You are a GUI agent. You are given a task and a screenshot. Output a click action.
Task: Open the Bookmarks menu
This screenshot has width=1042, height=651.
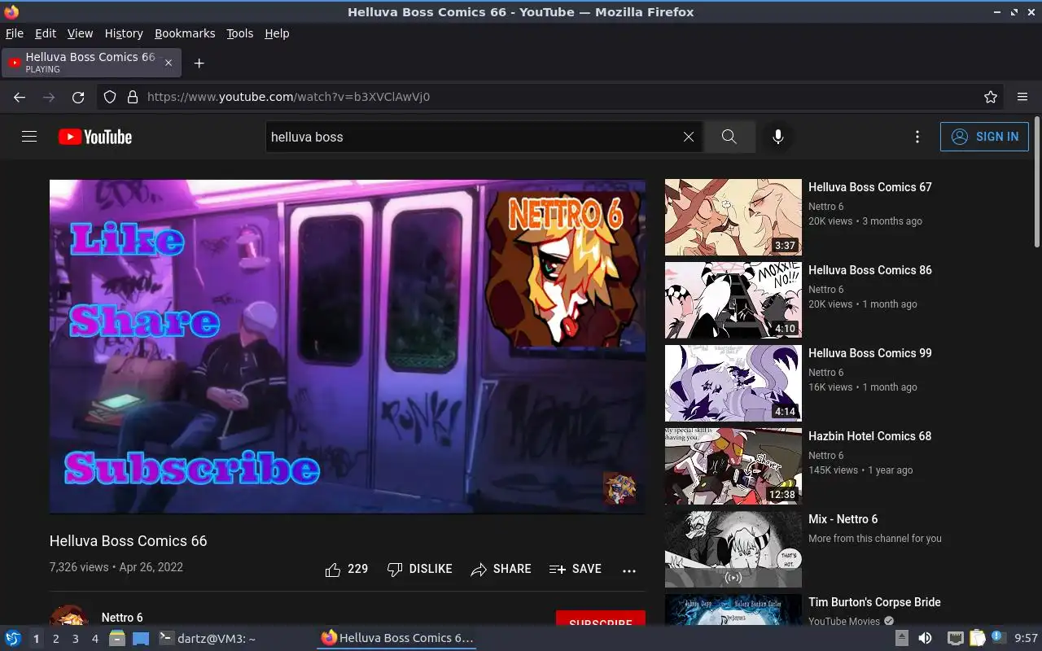[185, 33]
